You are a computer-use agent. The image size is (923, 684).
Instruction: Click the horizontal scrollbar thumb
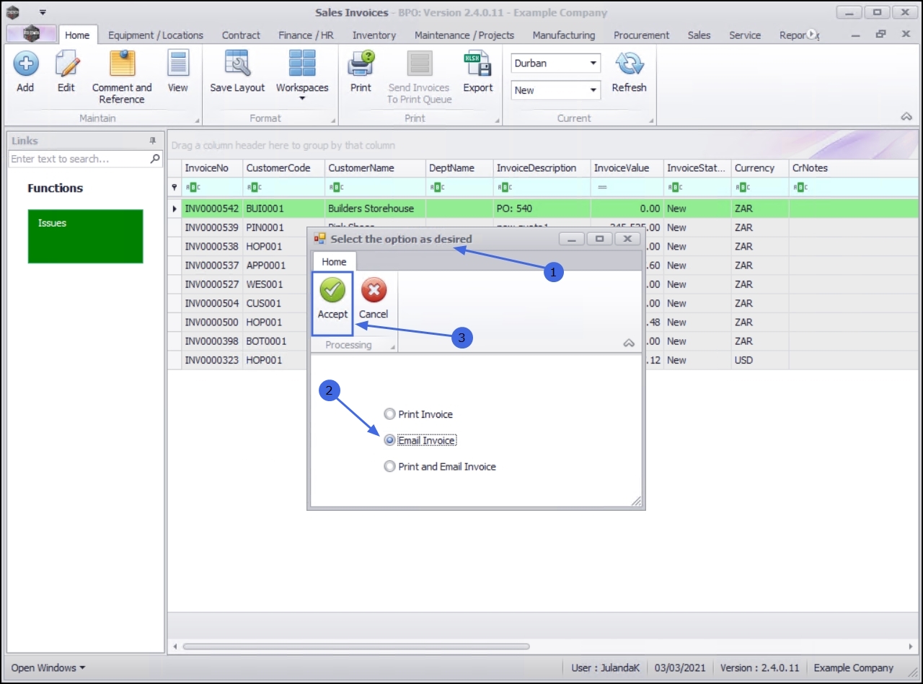click(356, 646)
